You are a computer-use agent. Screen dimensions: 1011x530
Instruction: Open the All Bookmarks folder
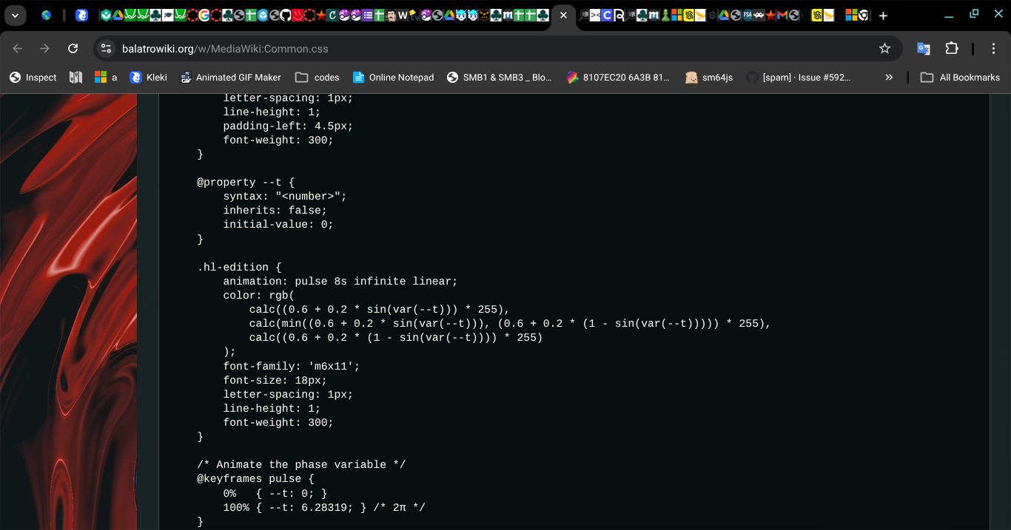point(960,78)
